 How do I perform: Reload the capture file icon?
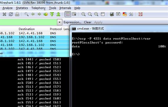pyautogui.click(x=11, y=14)
